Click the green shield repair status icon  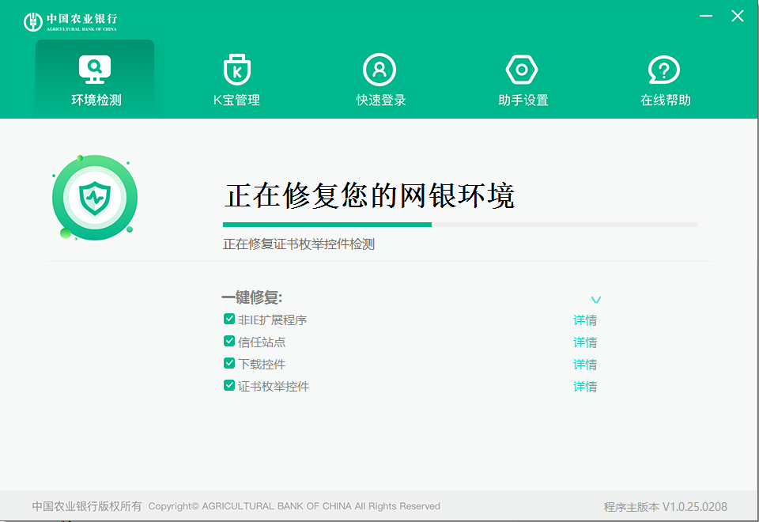tap(95, 197)
